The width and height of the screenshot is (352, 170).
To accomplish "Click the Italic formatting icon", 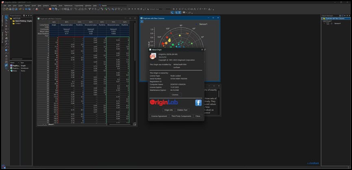I will tap(176, 9).
